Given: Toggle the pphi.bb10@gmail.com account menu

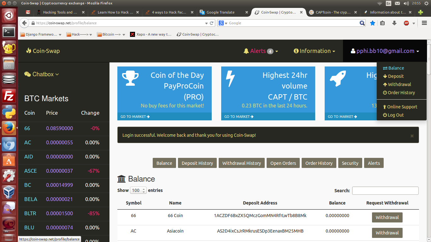Looking at the screenshot, I should tap(385, 51).
